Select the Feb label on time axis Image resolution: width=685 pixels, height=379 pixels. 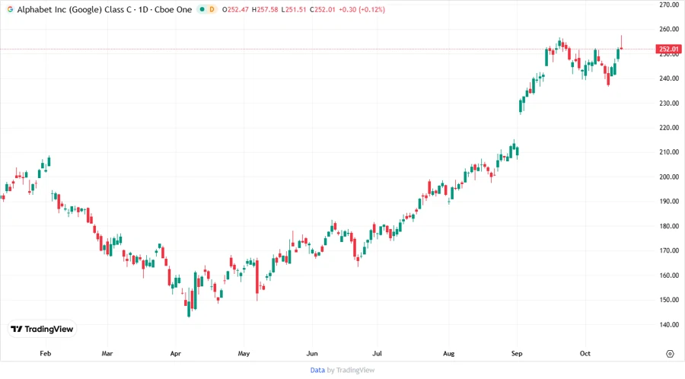tap(46, 353)
